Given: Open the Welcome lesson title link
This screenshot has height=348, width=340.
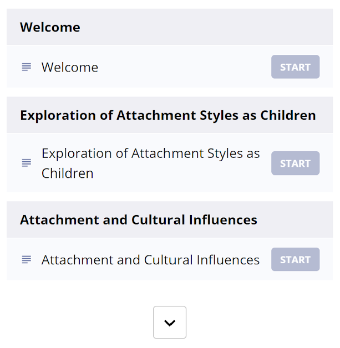Looking at the screenshot, I should point(70,67).
